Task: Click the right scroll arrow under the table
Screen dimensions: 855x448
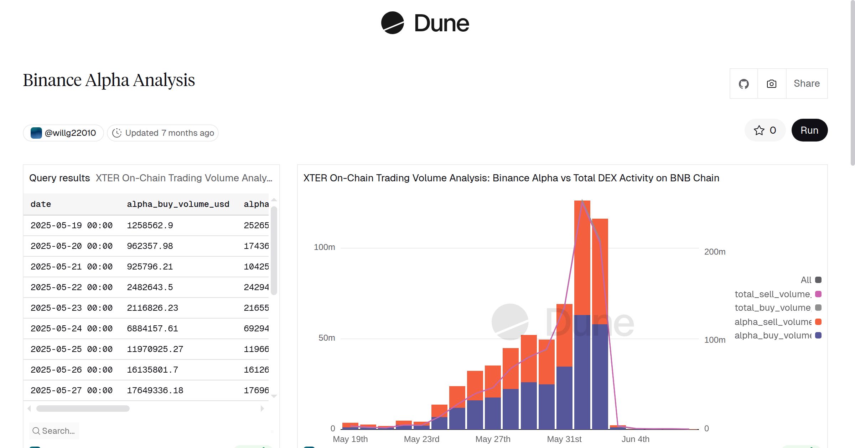Action: click(263, 409)
